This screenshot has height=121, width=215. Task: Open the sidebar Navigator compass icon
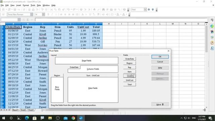pos(212,43)
